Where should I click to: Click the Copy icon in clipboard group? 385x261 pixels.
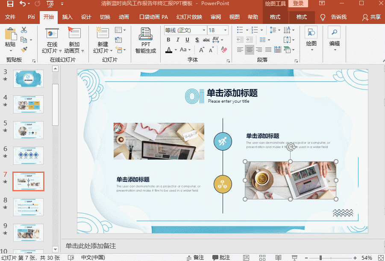point(24,39)
